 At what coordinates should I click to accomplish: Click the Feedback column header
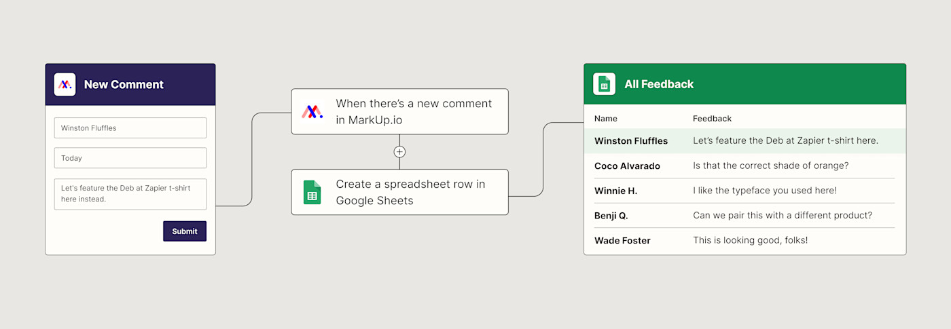[x=712, y=119]
